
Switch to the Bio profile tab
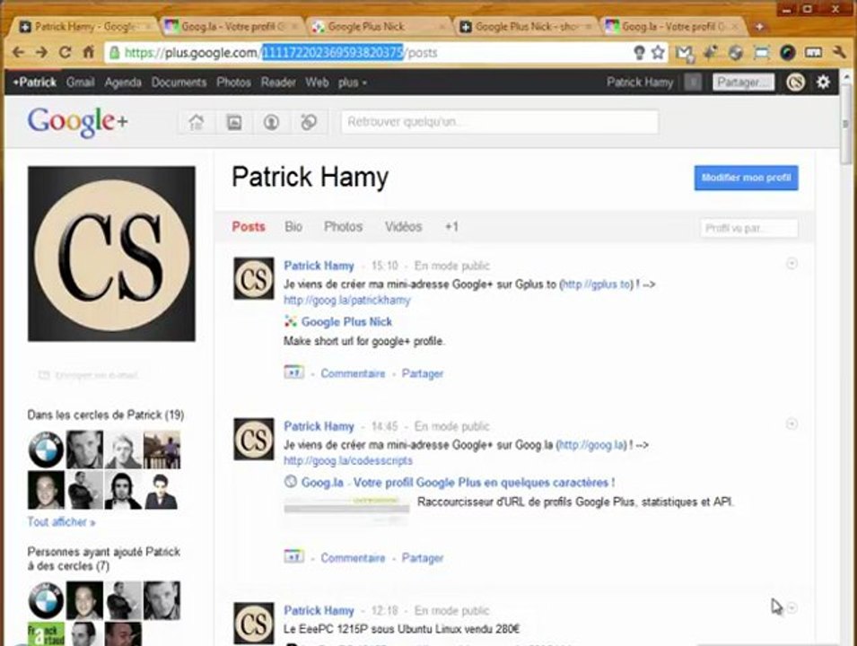coord(293,227)
